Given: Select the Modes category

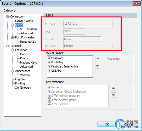Looking at the screenshot, I should click(x=24, y=54).
